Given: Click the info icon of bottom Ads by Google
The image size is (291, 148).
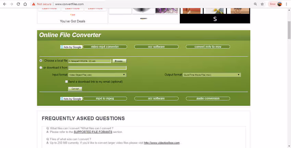Looking at the screenshot, I should [62, 99].
